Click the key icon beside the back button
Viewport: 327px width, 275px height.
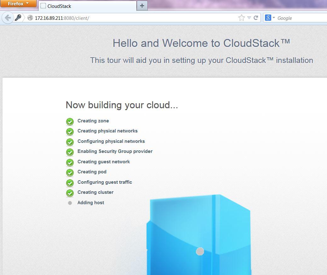click(x=18, y=18)
